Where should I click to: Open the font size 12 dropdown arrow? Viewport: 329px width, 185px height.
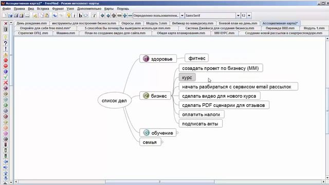249,15
